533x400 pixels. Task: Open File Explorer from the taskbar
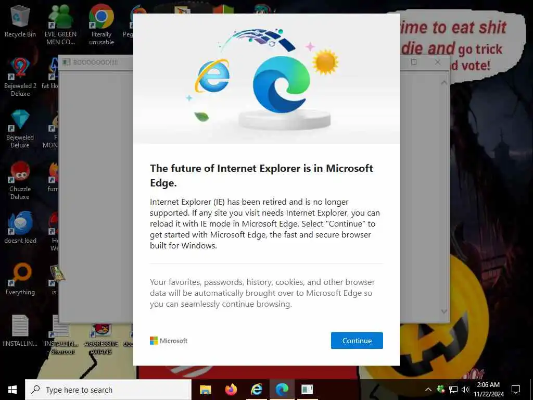(205, 390)
